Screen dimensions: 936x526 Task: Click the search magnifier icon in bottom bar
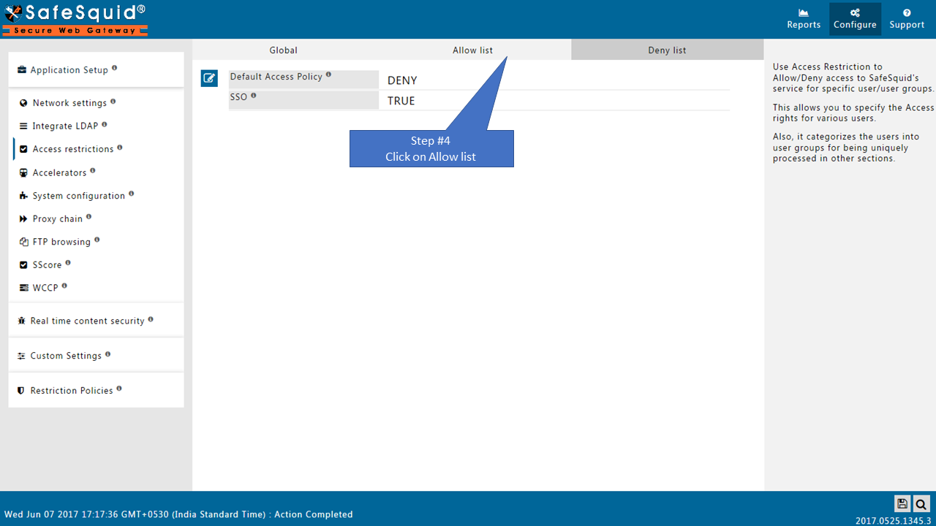(921, 503)
